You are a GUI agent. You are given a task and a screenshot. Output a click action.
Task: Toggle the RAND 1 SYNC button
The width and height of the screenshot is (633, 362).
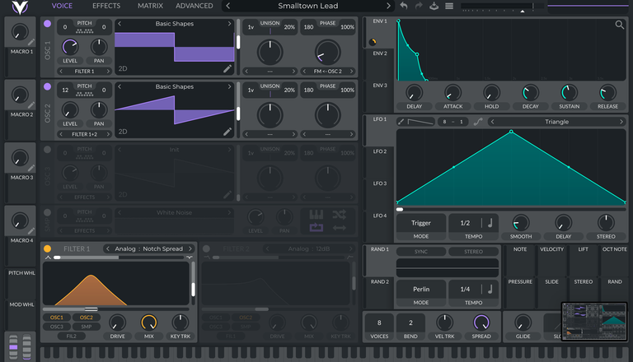[x=421, y=252]
